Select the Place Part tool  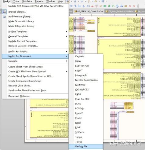(x=101, y=6)
